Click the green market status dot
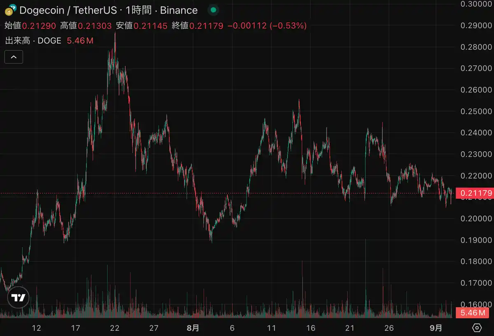The width and height of the screenshot is (494, 336). coord(212,10)
